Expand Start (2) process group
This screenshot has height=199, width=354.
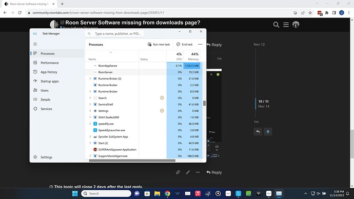click(90, 143)
